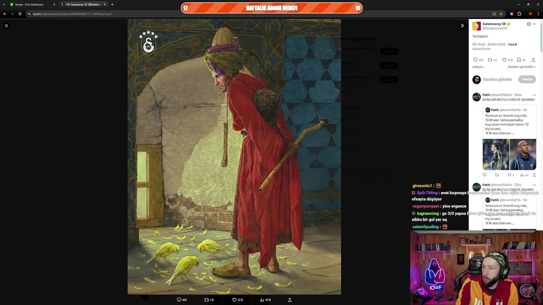Bookmark the tweet with the 89 bookmark icon

pos(521,60)
